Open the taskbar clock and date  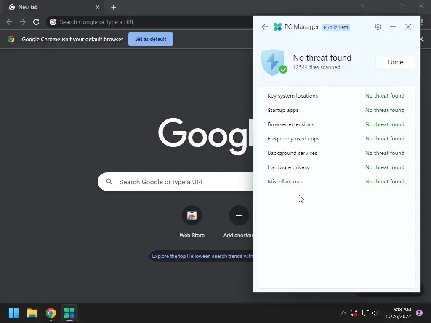[x=398, y=313]
